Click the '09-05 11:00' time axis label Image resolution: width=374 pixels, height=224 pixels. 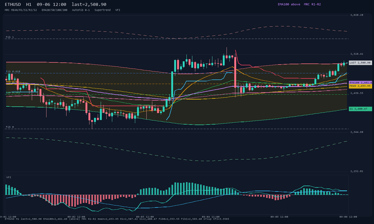(x=279, y=217)
